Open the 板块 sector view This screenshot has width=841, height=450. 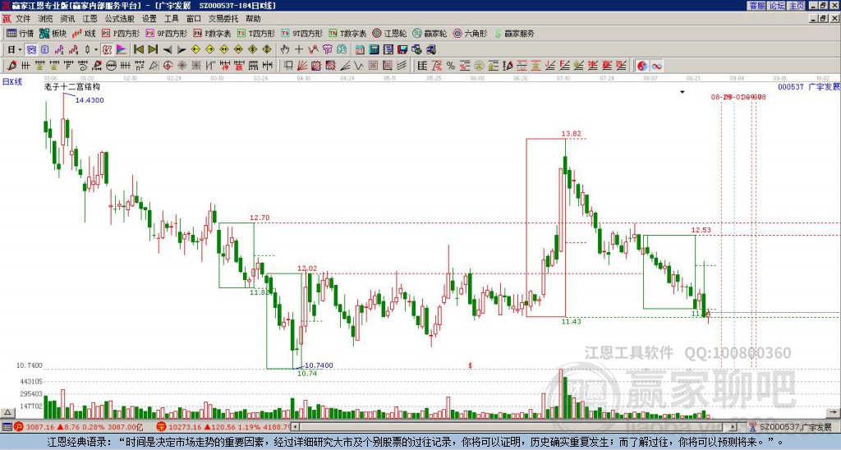pyautogui.click(x=53, y=33)
